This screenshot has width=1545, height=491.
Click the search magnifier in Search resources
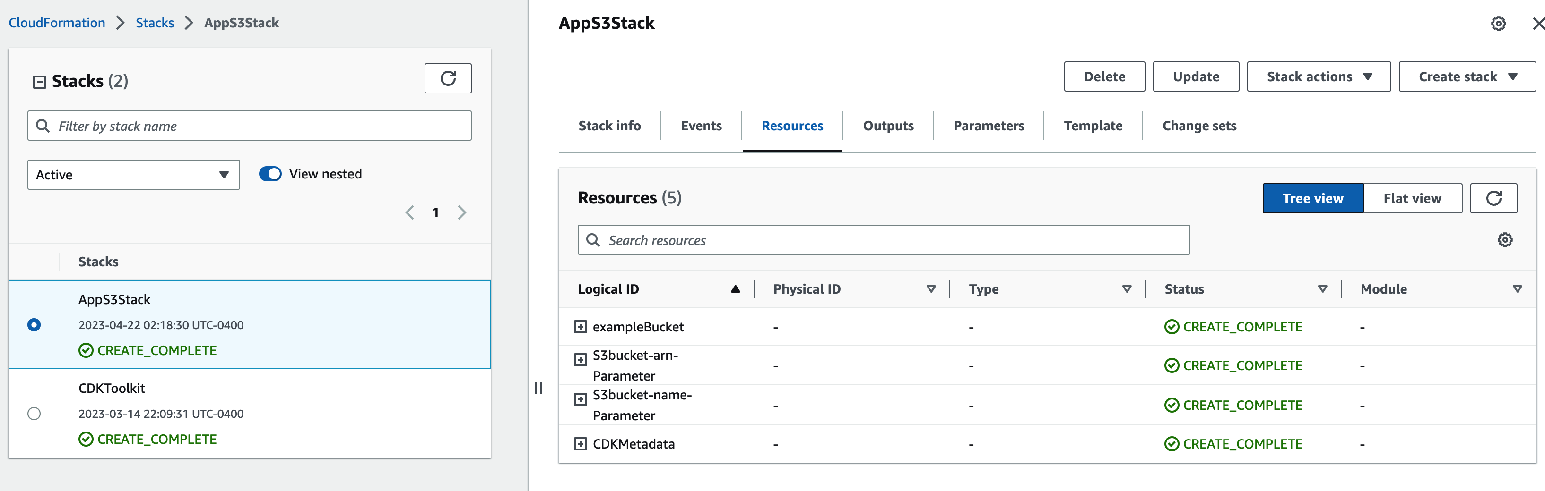(x=592, y=240)
